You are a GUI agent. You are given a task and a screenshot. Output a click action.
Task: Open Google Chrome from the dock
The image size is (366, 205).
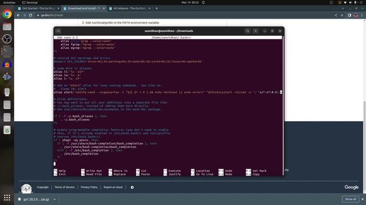(x=7, y=14)
